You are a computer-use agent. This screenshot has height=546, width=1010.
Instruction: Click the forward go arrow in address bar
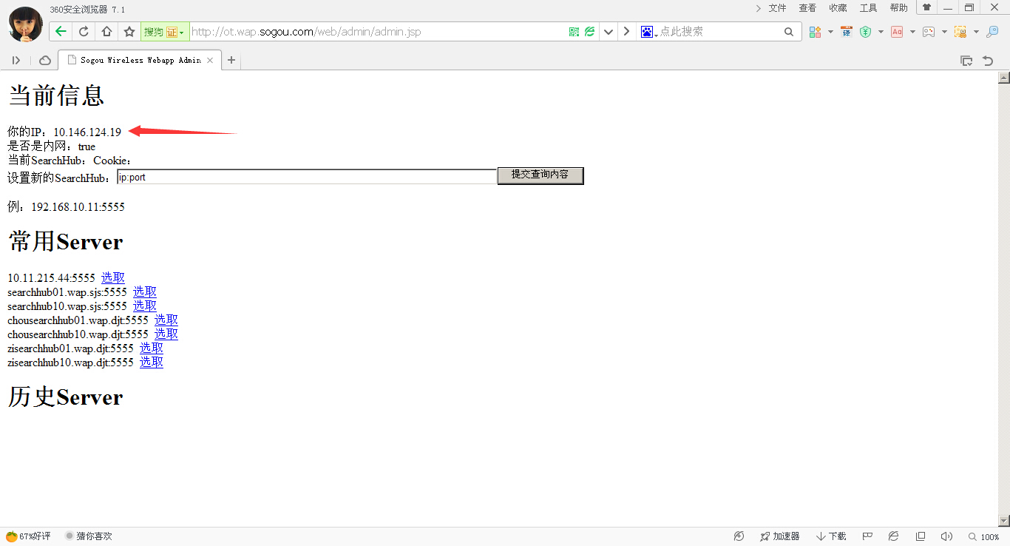pyautogui.click(x=627, y=32)
